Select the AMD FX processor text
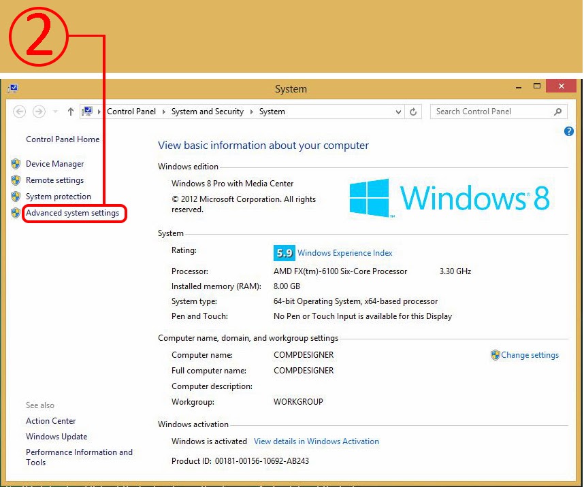Viewport: 584px width, 487px height. (340, 271)
